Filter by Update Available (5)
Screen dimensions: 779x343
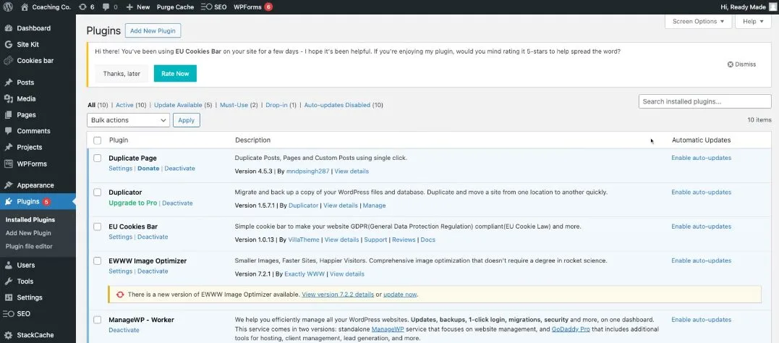pos(183,105)
